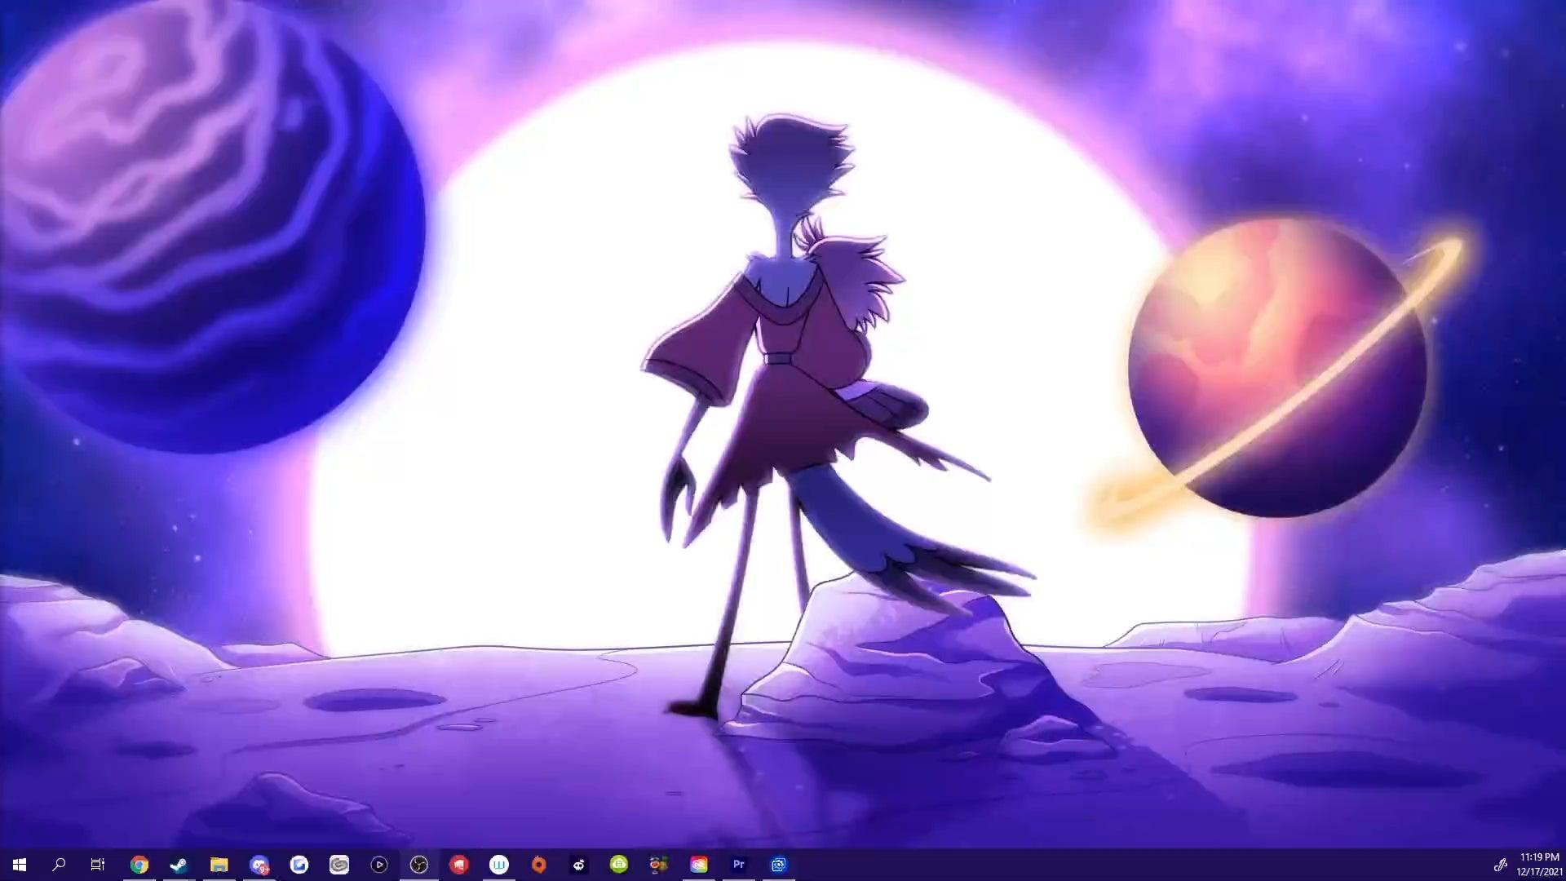
Task: Open the blue screen-capture taskbar app
Action: 779,865
